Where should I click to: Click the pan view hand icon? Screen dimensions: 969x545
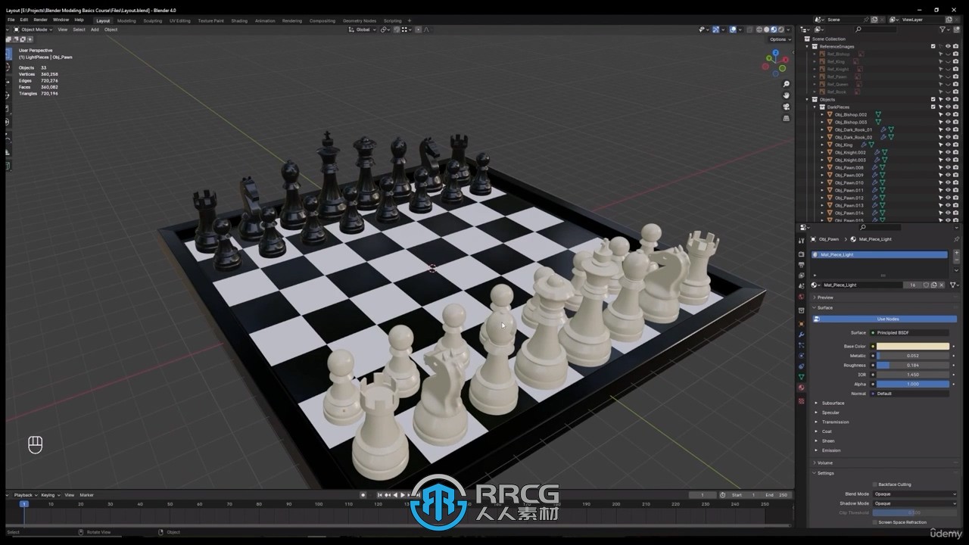[x=787, y=95]
